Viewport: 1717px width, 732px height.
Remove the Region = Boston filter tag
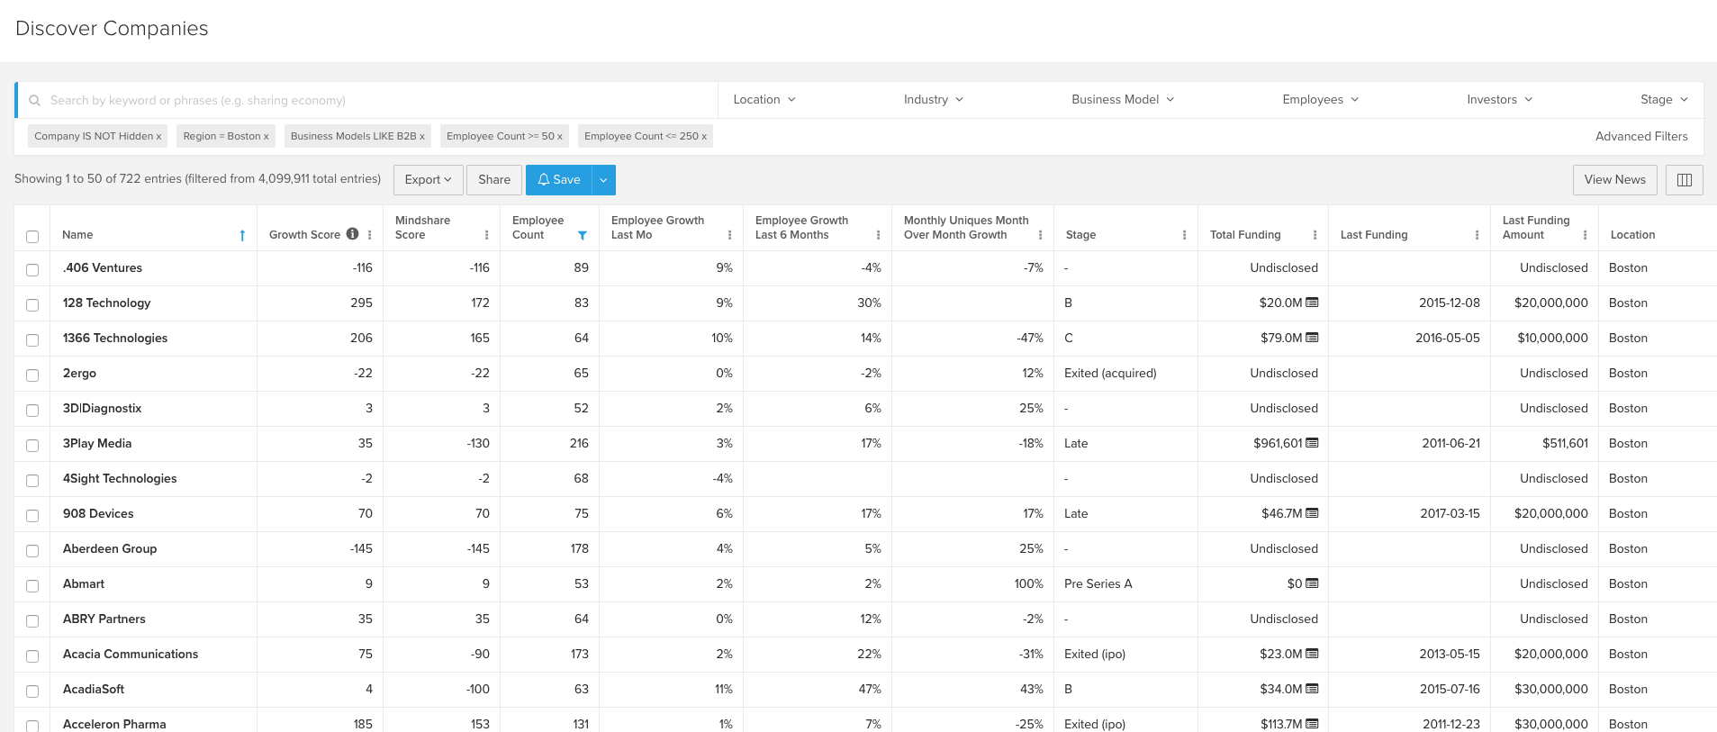click(266, 137)
